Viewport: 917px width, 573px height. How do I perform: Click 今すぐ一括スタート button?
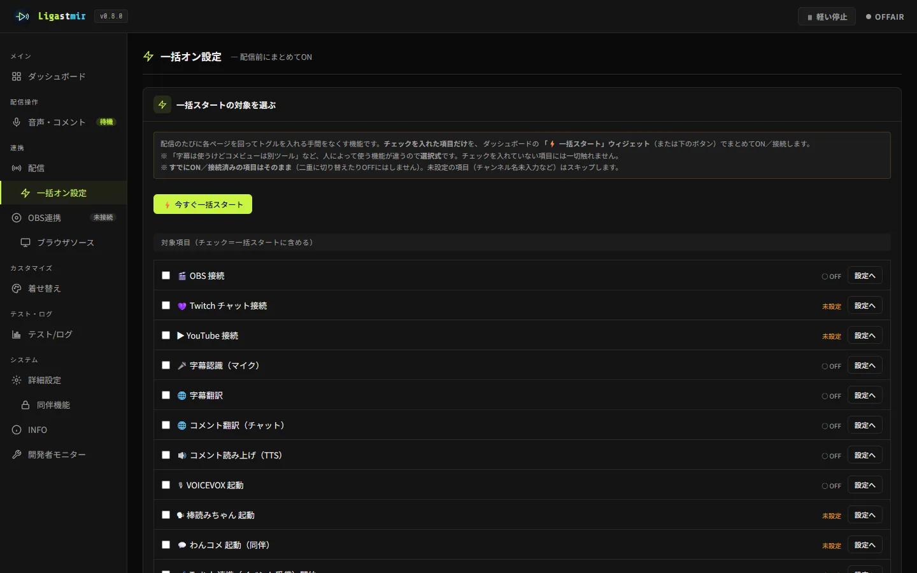pyautogui.click(x=203, y=204)
